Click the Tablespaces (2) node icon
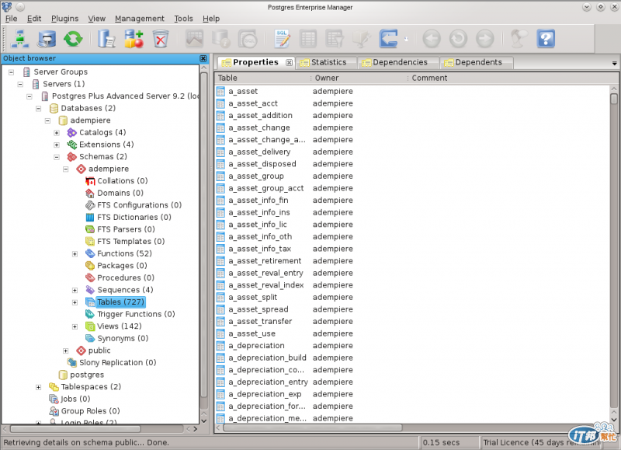This screenshot has width=621, height=450. (x=54, y=386)
